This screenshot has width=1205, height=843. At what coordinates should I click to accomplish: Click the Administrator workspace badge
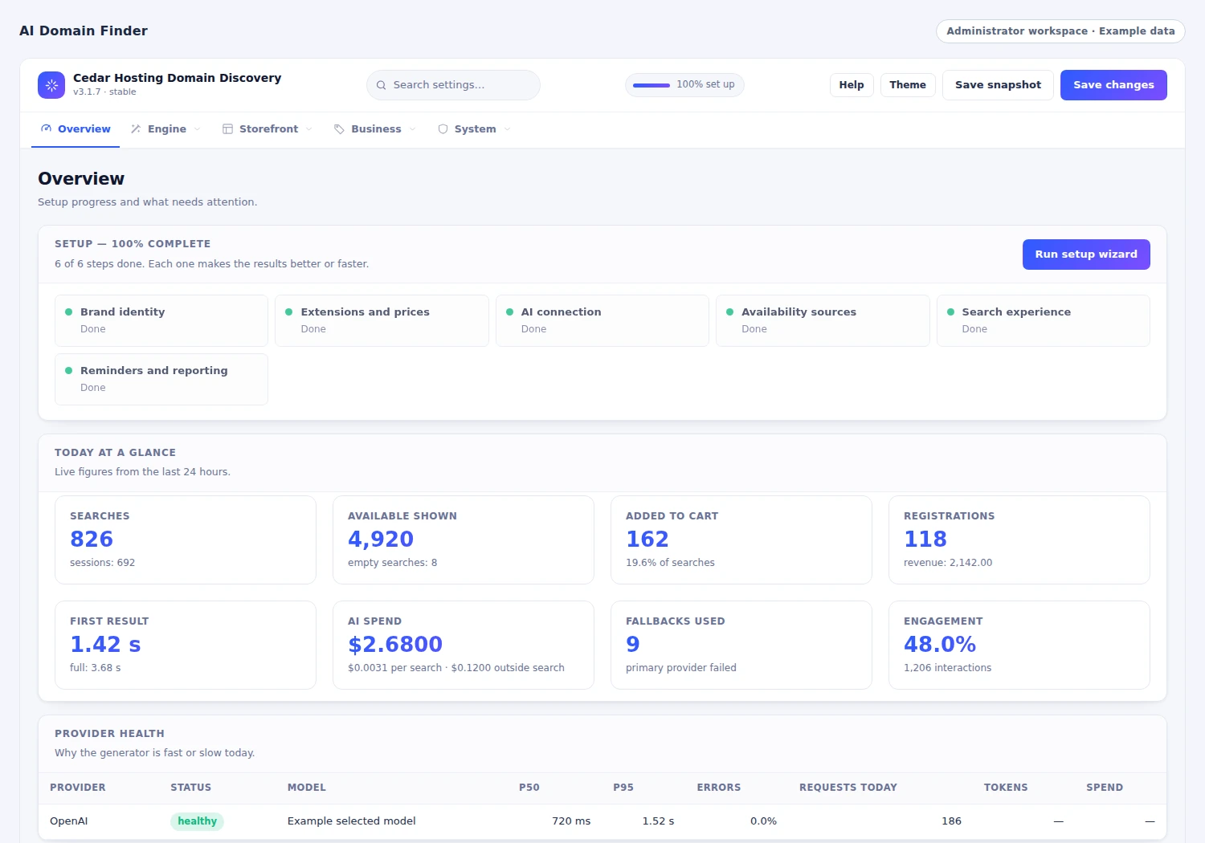pyautogui.click(x=1060, y=31)
